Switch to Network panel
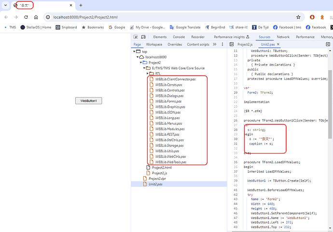 (x=283, y=37)
